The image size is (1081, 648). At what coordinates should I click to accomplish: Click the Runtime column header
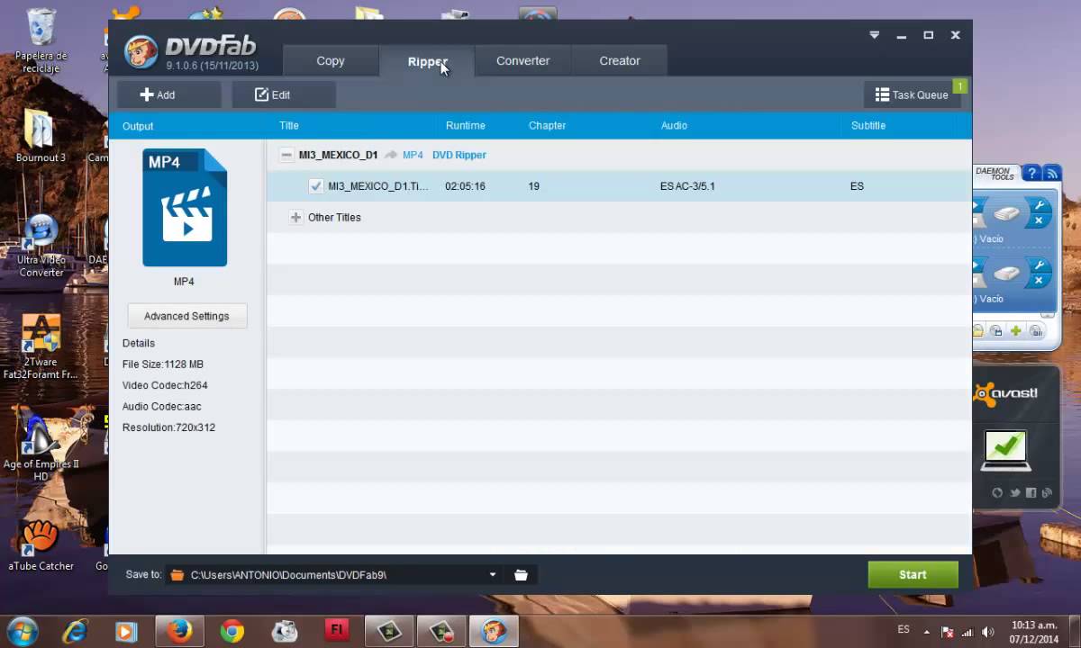click(466, 125)
